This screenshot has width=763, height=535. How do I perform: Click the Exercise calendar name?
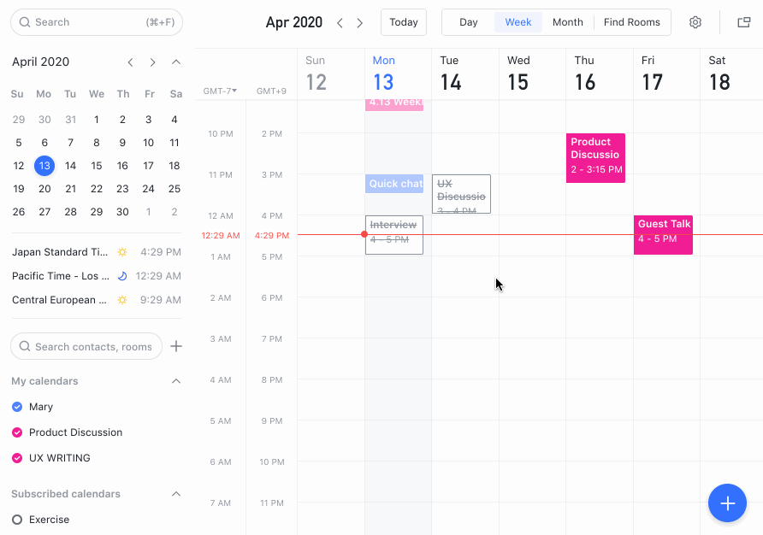coord(49,520)
